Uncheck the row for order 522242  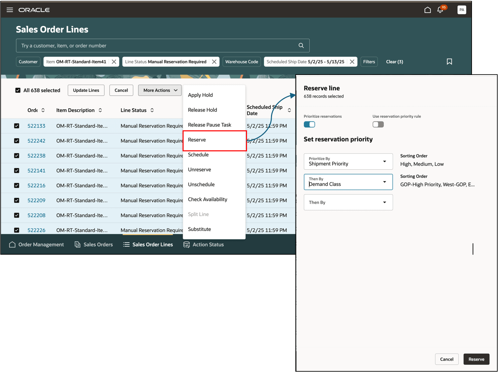(x=17, y=141)
